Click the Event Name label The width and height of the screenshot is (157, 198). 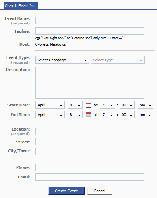click(x=17, y=18)
